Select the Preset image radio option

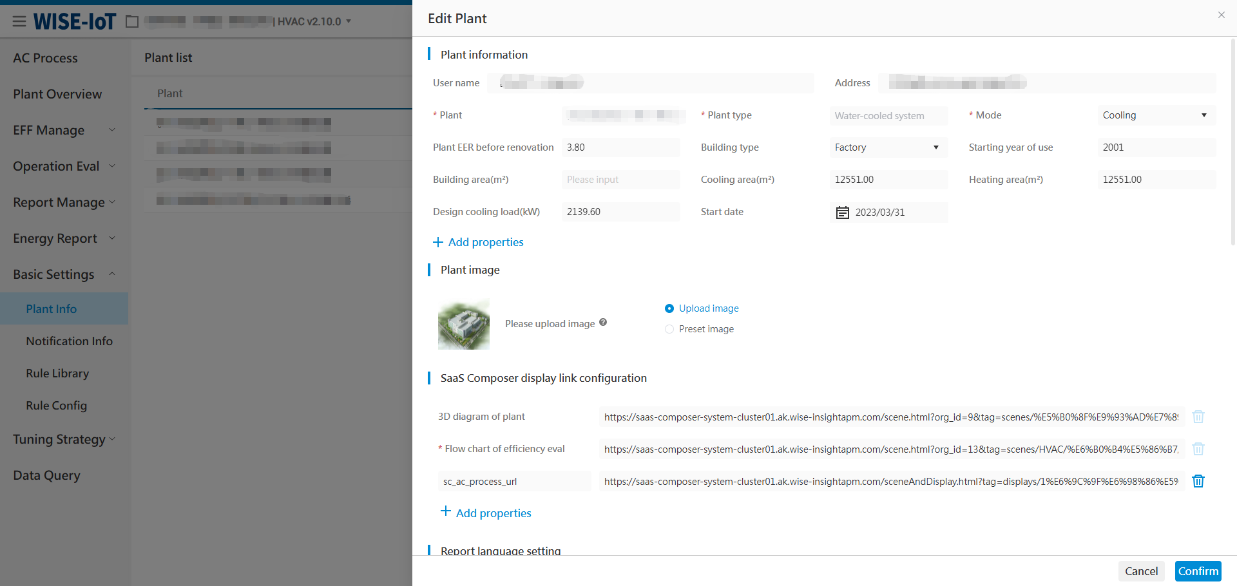tap(669, 329)
